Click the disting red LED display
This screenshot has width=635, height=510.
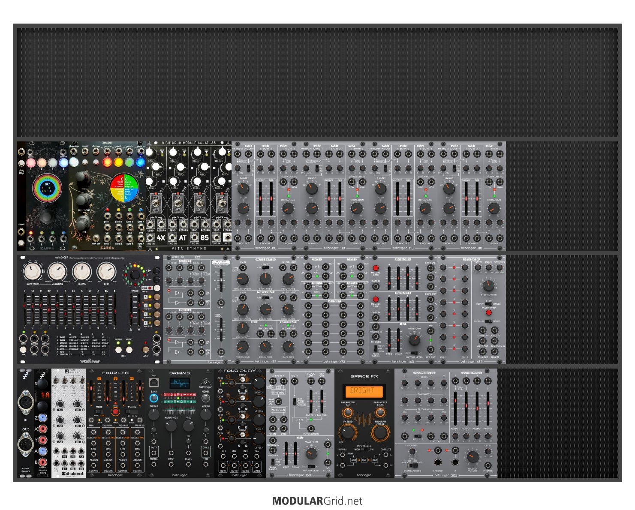pos(45,394)
